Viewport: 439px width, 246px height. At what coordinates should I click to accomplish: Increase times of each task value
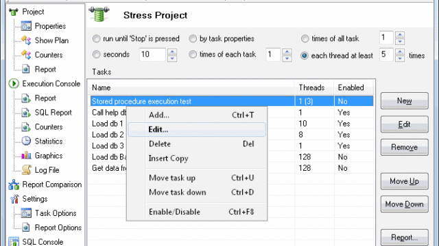tap(287, 52)
